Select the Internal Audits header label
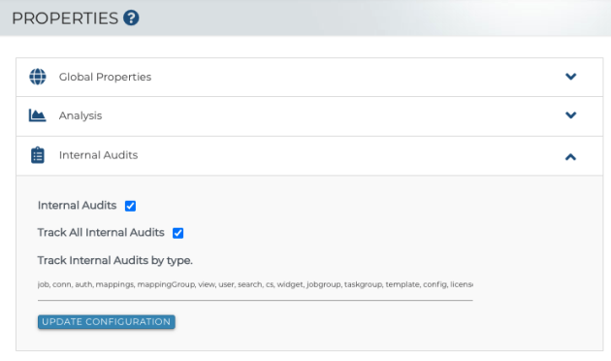611x361 pixels. tap(98, 155)
